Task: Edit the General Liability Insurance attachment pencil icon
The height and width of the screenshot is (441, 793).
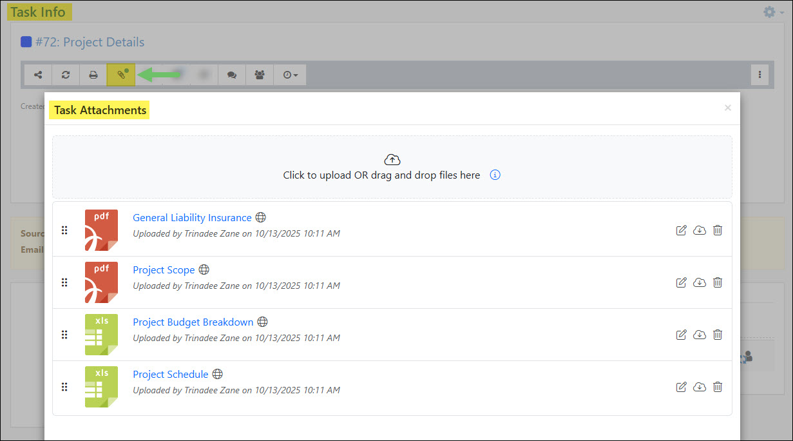Action: pyautogui.click(x=681, y=230)
